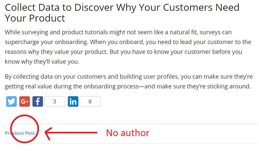The width and height of the screenshot is (259, 154).
Task: Share the post via the Twitter icon
Action: 11,101
